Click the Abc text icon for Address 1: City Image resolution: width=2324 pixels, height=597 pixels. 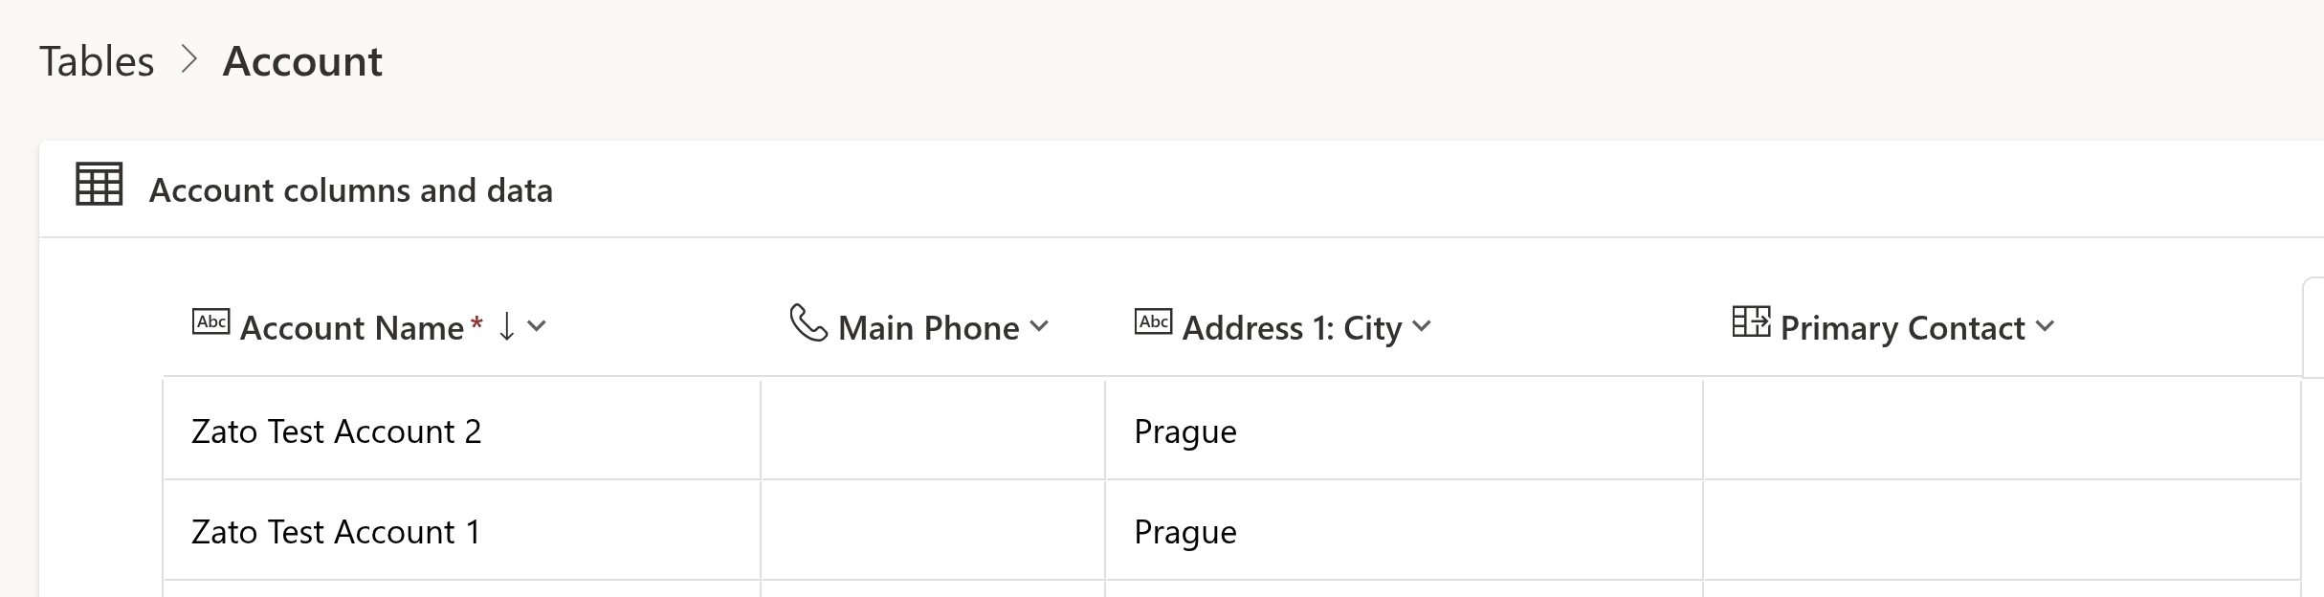pyautogui.click(x=1153, y=321)
